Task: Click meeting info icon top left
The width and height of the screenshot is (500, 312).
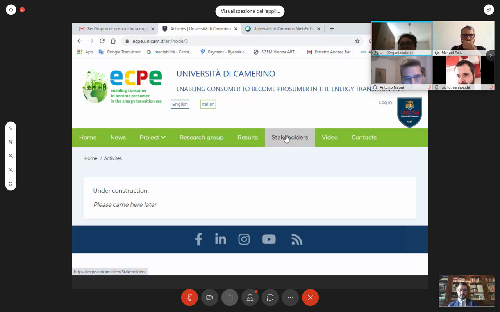Action: point(11,10)
